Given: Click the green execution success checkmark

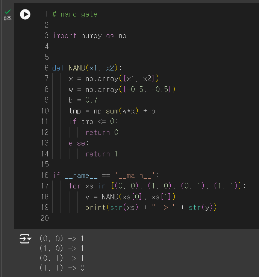Looking at the screenshot, I should pyautogui.click(x=8, y=12).
